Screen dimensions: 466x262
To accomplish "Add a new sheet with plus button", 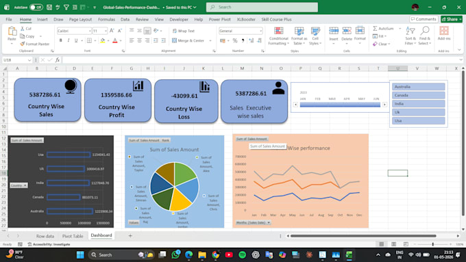I will [x=130, y=235].
